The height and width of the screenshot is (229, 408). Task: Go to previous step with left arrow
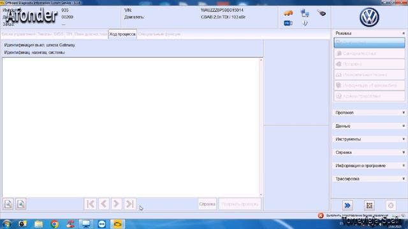pyautogui.click(x=103, y=204)
